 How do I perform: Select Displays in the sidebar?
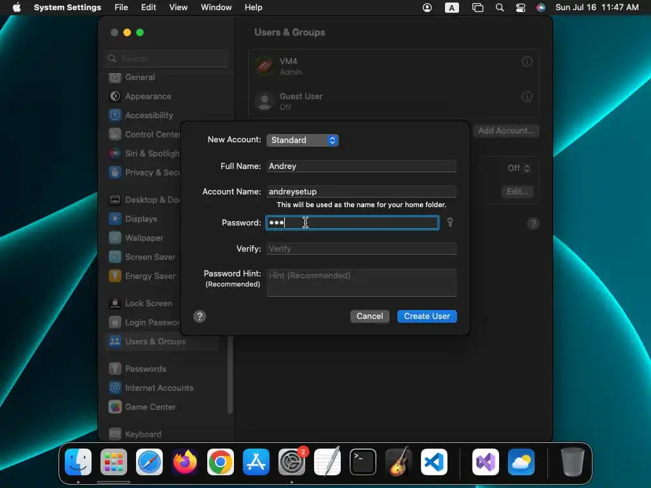pos(133,219)
